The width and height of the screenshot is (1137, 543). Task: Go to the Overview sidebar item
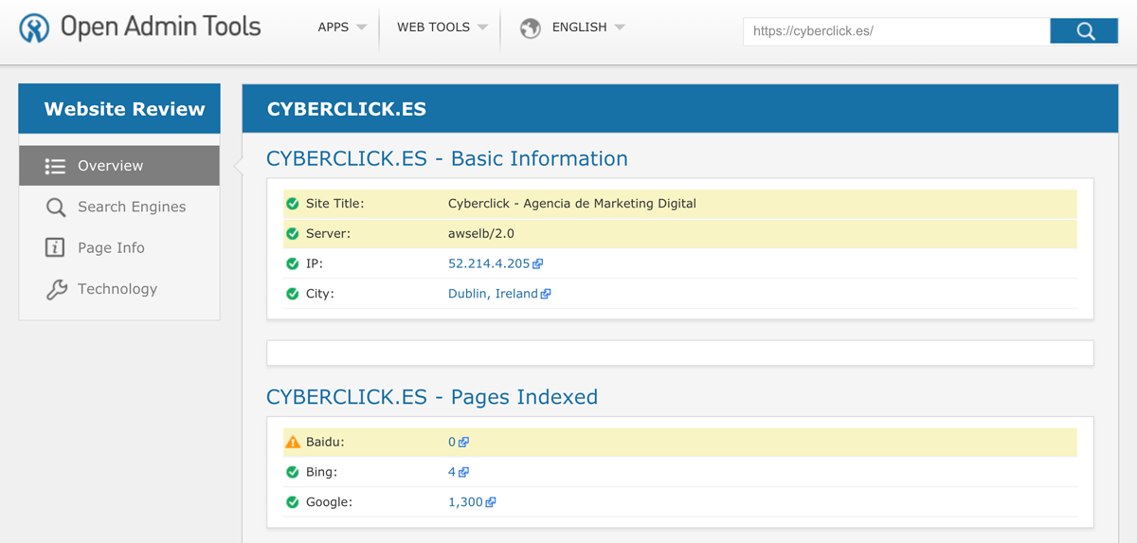pos(110,166)
